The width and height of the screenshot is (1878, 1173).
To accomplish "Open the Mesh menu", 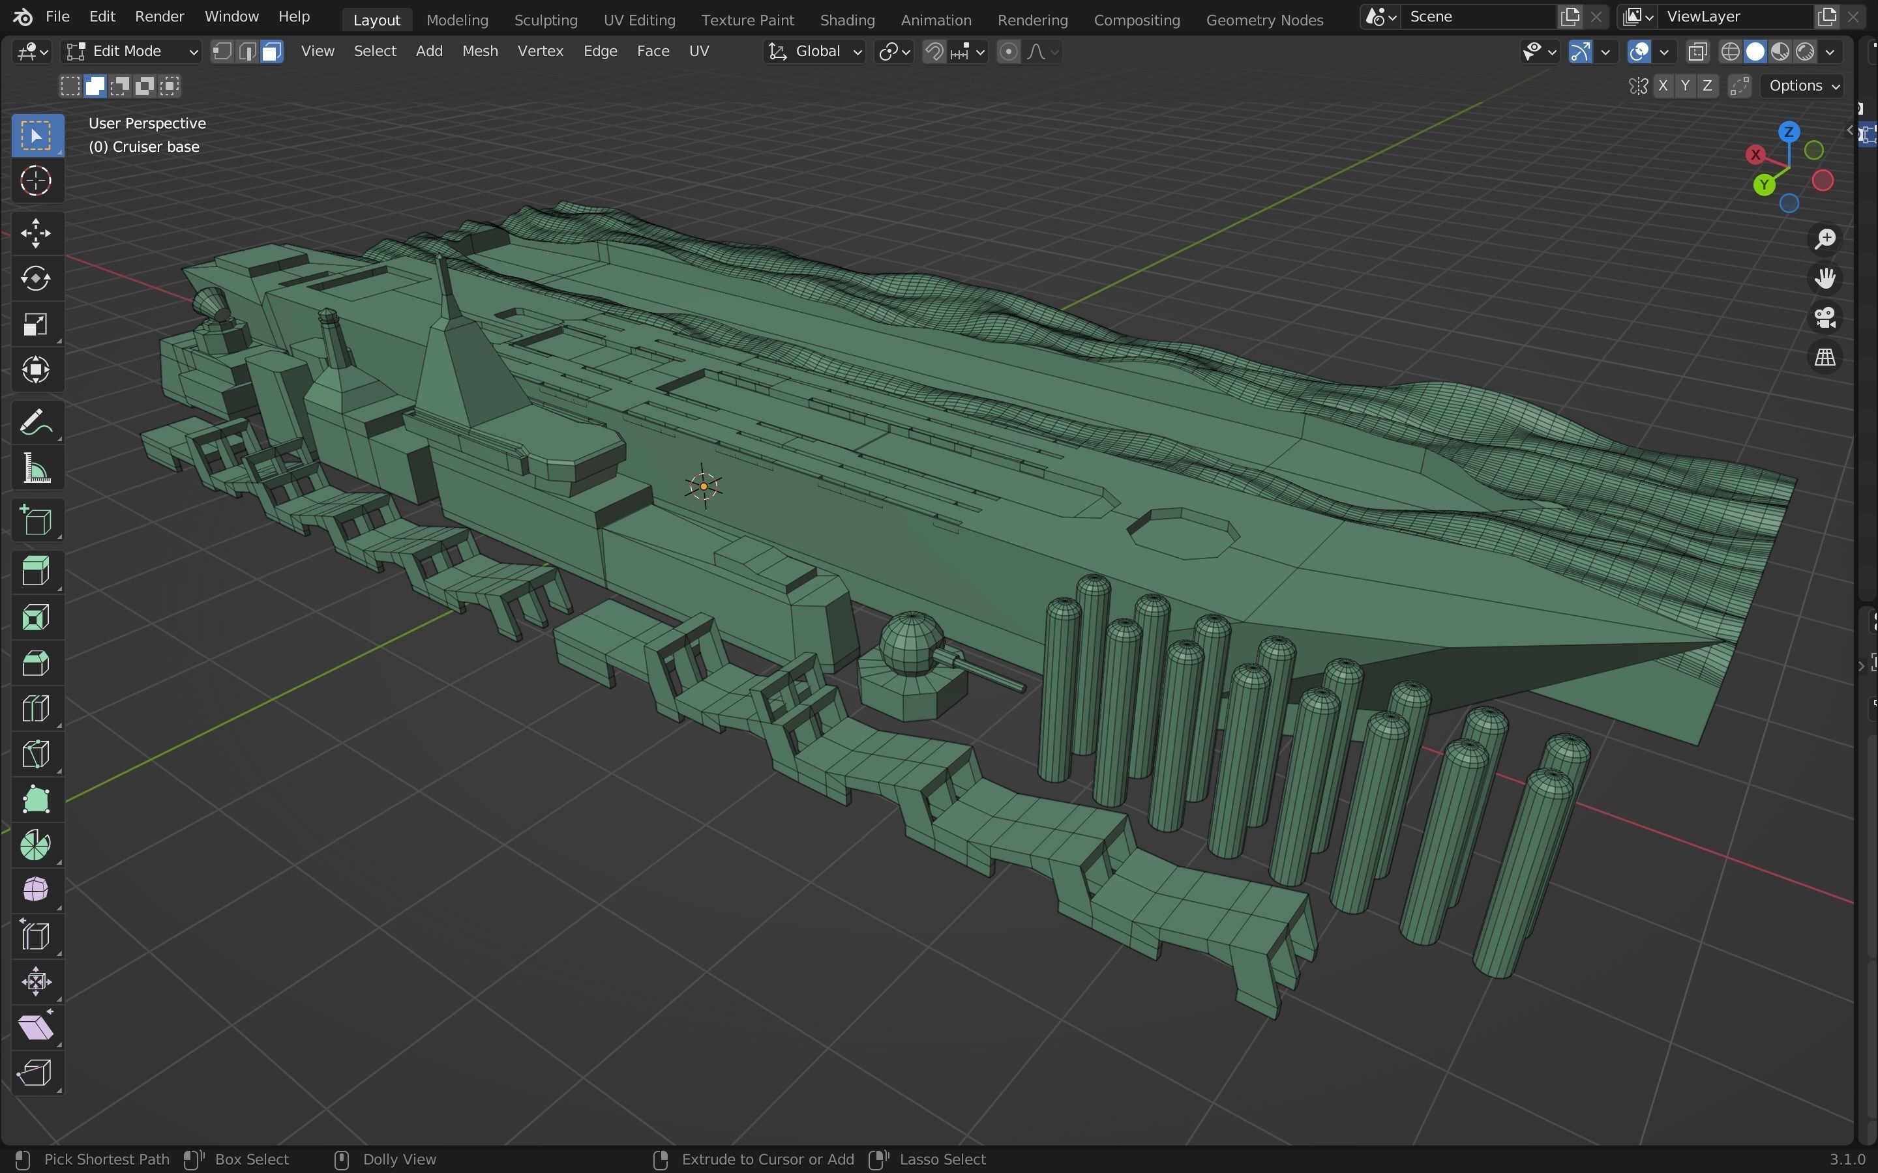I will point(479,51).
